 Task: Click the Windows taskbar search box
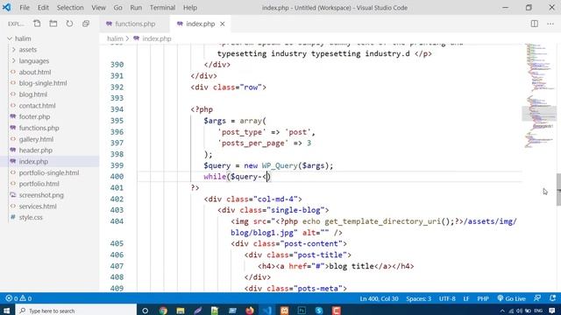click(76, 311)
